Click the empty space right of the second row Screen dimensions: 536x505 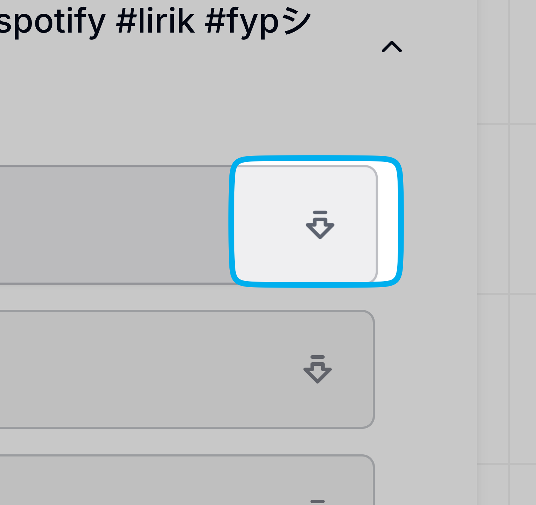click(425, 369)
